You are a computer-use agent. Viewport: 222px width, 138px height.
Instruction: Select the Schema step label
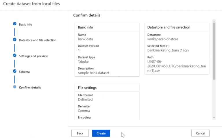pyautogui.click(x=24, y=72)
